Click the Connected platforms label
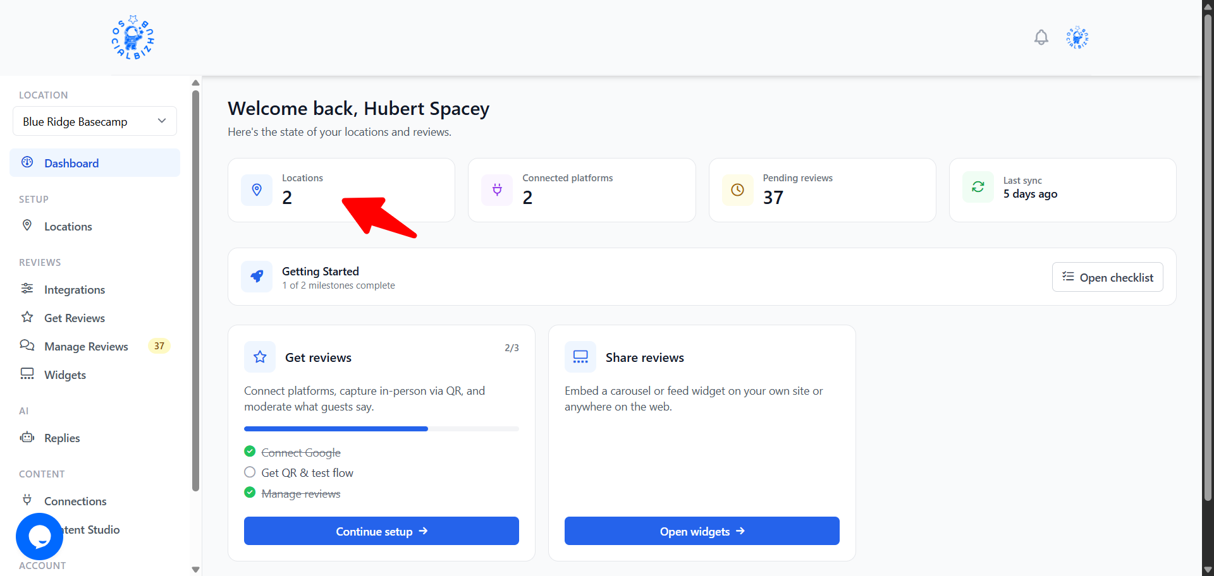This screenshot has height=576, width=1214. [567, 178]
